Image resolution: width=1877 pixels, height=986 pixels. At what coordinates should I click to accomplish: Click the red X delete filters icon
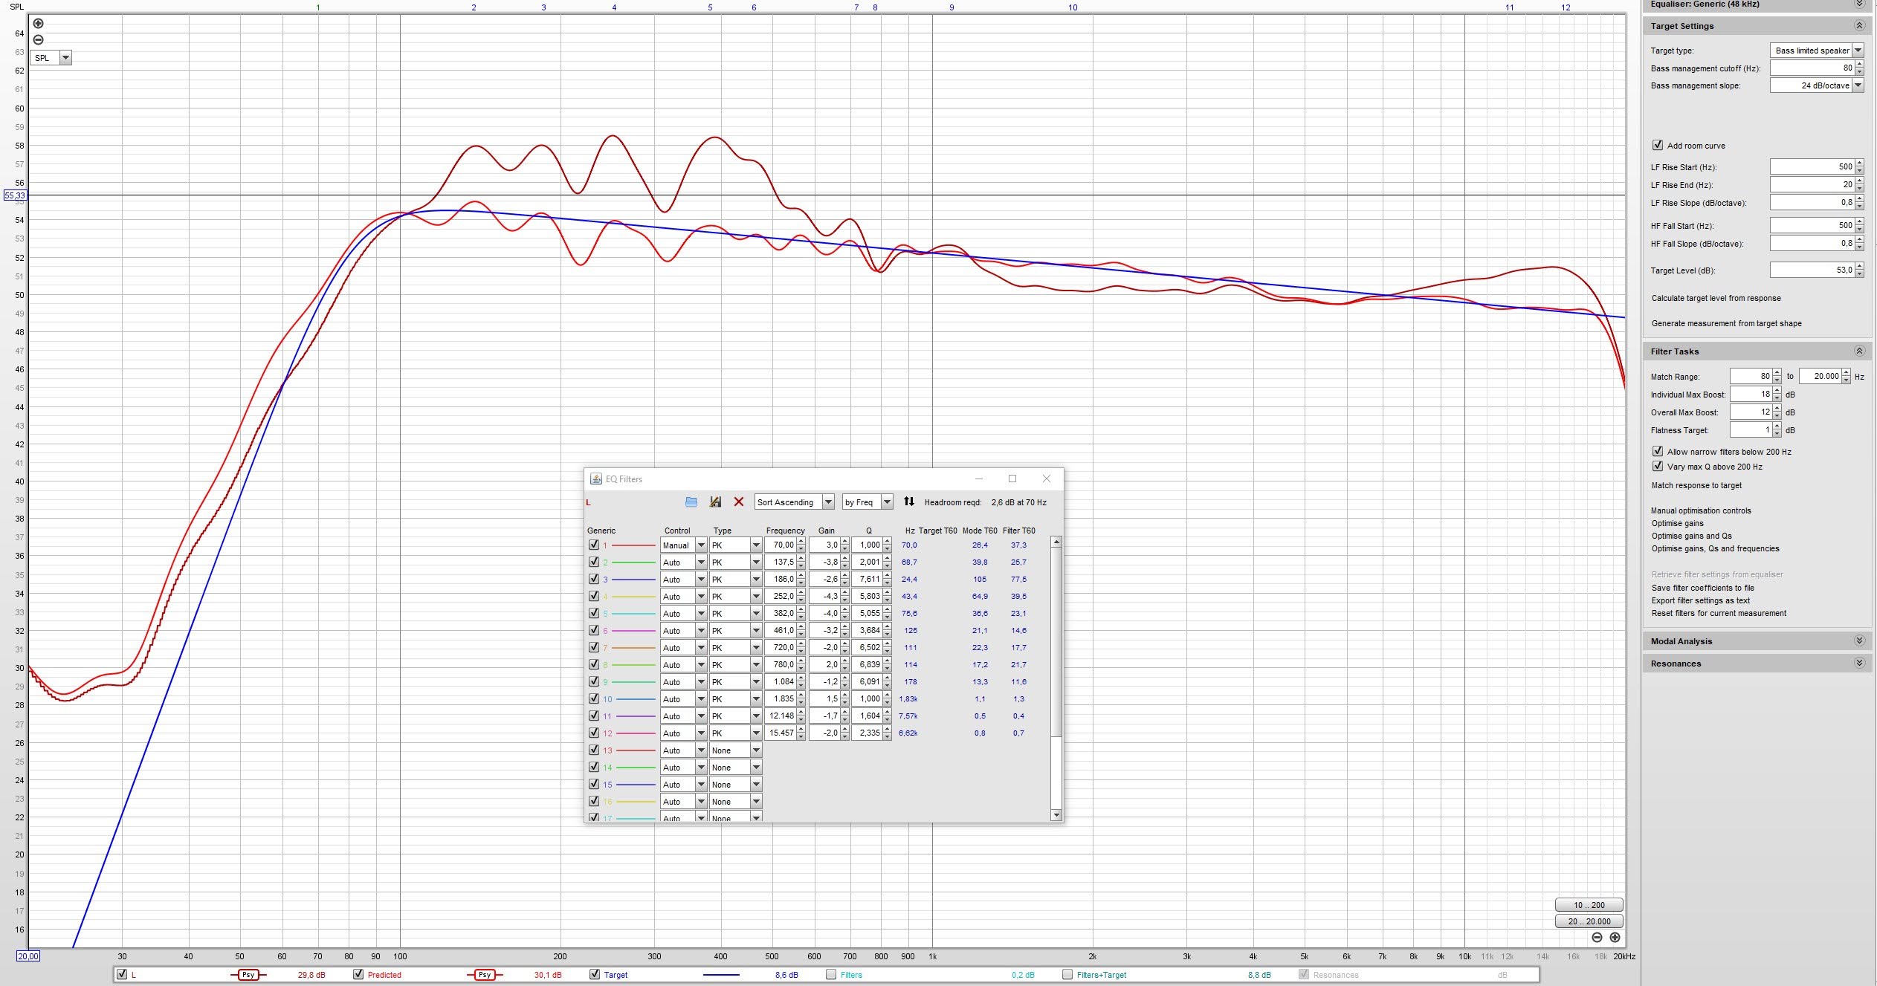point(739,502)
